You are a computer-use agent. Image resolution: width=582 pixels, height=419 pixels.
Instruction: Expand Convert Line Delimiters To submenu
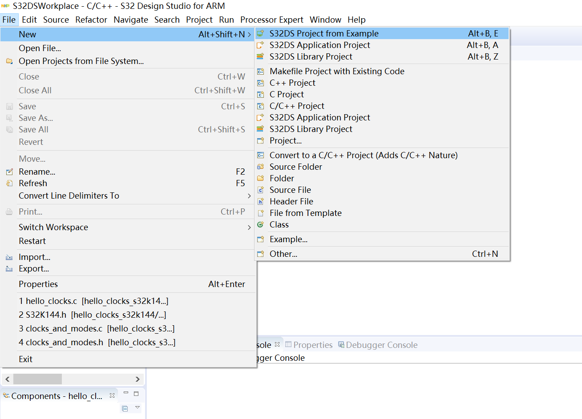pyautogui.click(x=249, y=196)
